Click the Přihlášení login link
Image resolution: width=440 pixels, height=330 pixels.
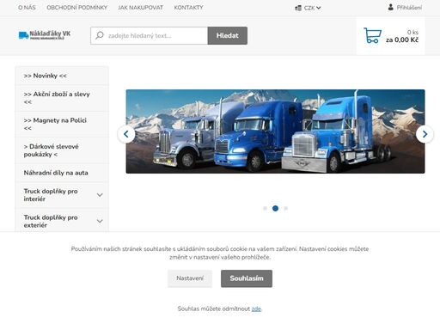[x=409, y=8]
